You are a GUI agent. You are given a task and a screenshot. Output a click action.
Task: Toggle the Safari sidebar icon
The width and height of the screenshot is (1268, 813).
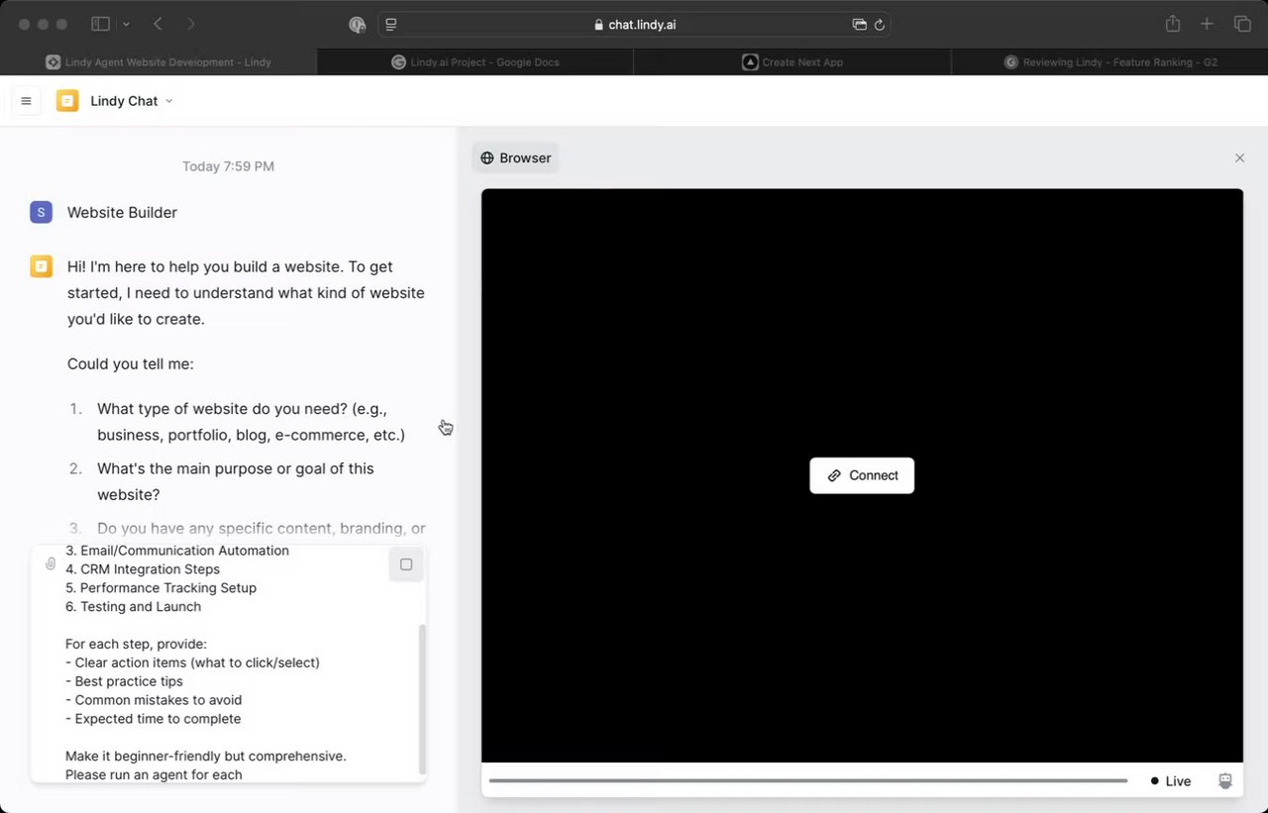(100, 24)
